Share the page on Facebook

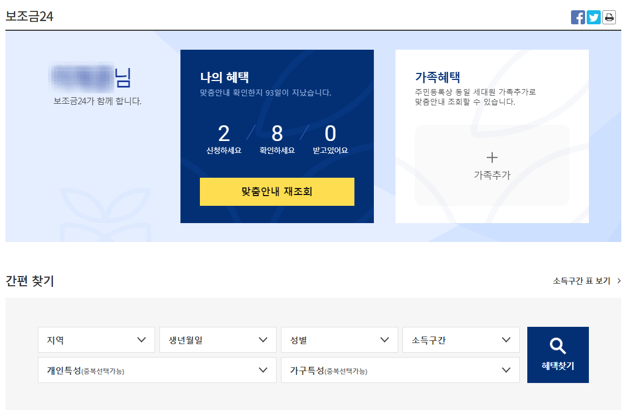point(578,17)
